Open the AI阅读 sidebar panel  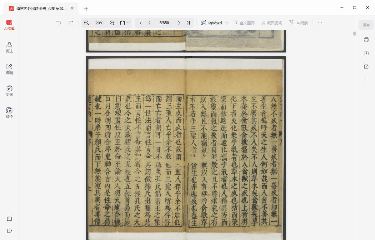point(9,25)
